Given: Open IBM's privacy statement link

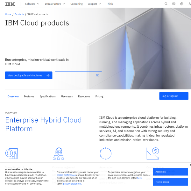Looking at the screenshot, I should pos(72,184).
